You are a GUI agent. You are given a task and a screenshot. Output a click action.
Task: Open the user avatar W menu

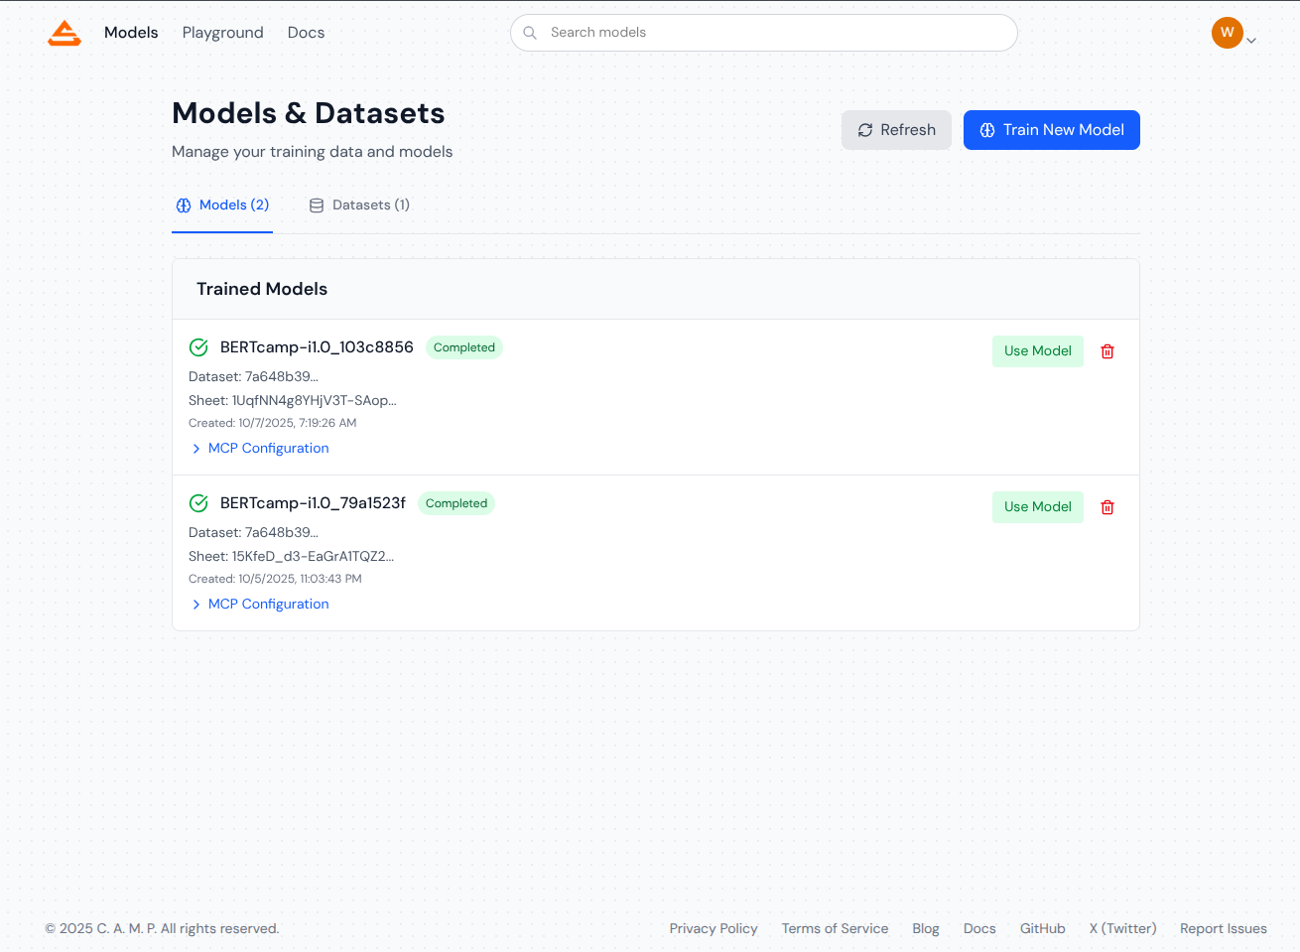(1227, 33)
